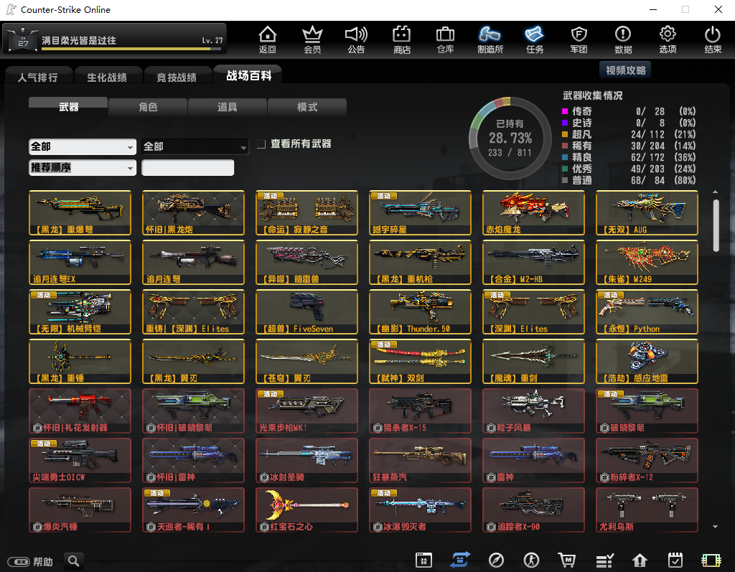Click the player avatar level badge

[x=22, y=40]
